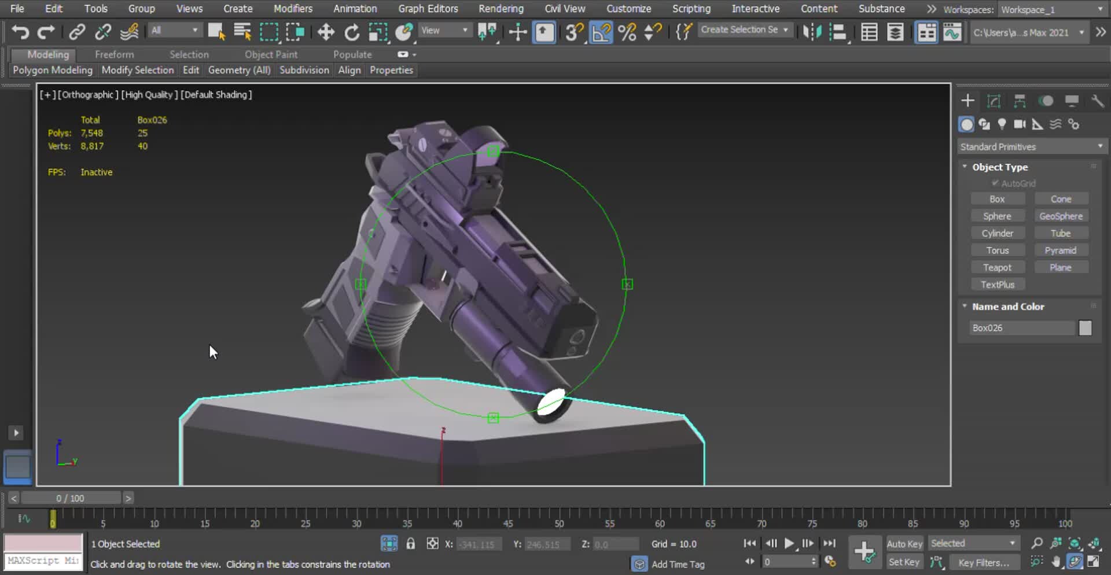The height and width of the screenshot is (575, 1111).
Task: Open the Rendering menu
Action: pos(501,8)
